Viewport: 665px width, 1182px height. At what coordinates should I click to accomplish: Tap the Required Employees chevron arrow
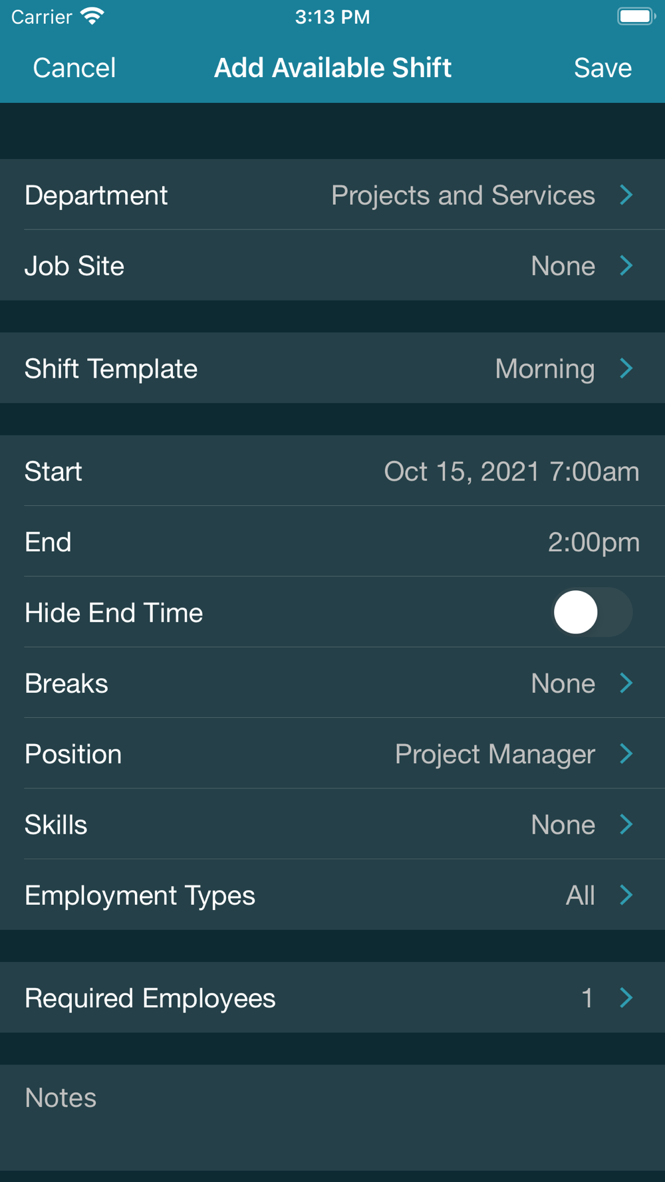pyautogui.click(x=626, y=998)
